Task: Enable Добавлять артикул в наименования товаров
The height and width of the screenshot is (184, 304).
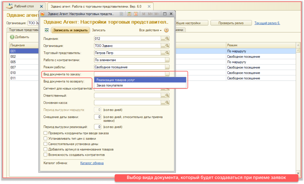Action: pyautogui.click(x=45, y=149)
